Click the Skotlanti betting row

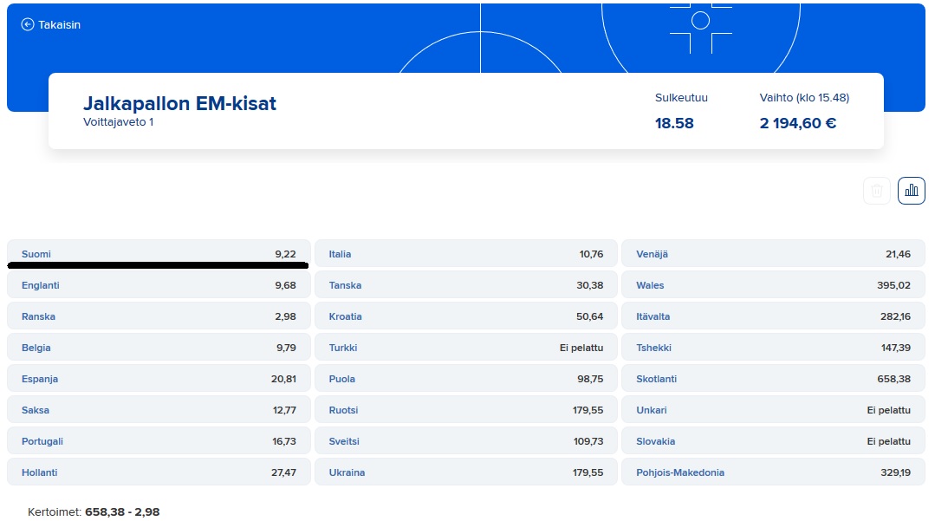tap(773, 379)
